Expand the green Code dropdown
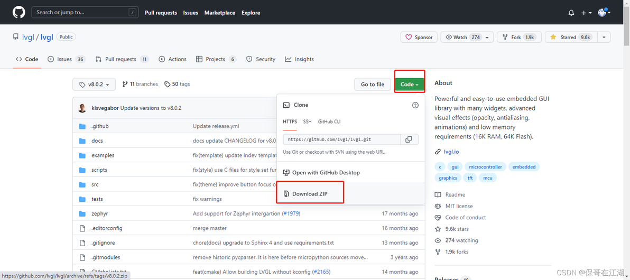The width and height of the screenshot is (630, 280). pos(409,85)
